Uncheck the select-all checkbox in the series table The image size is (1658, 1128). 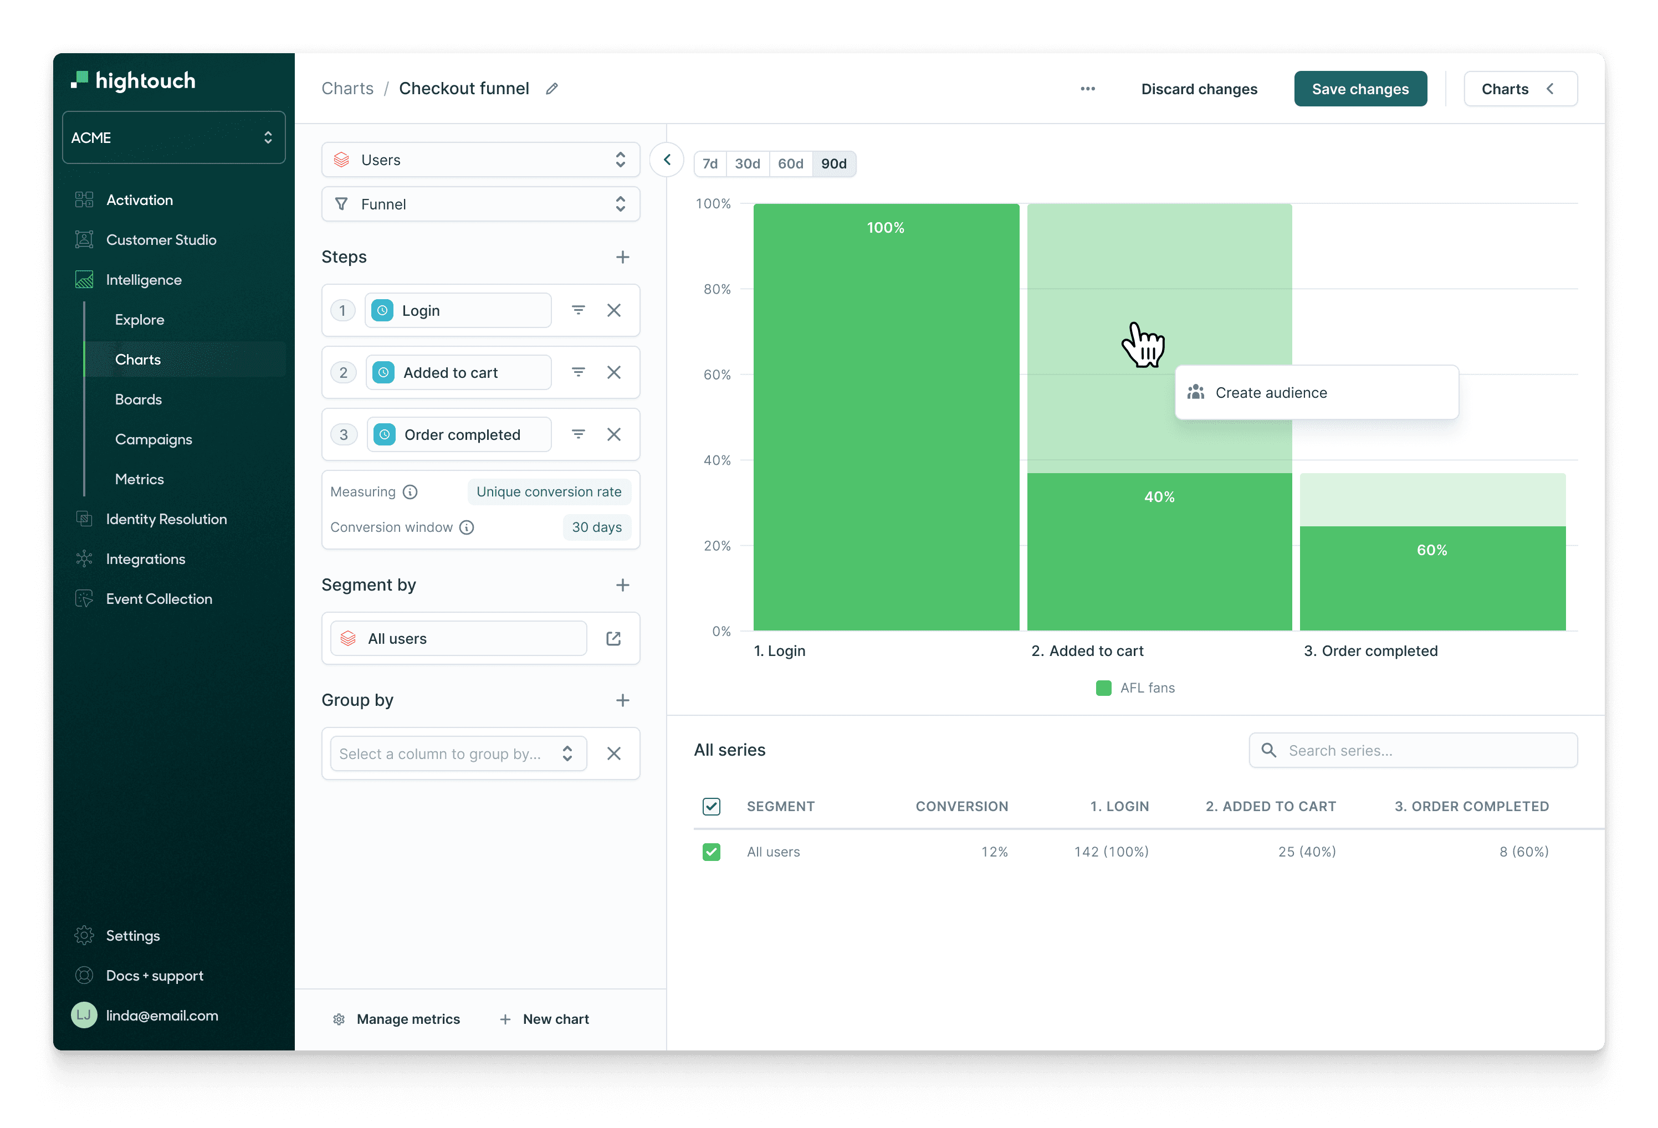[x=712, y=806]
